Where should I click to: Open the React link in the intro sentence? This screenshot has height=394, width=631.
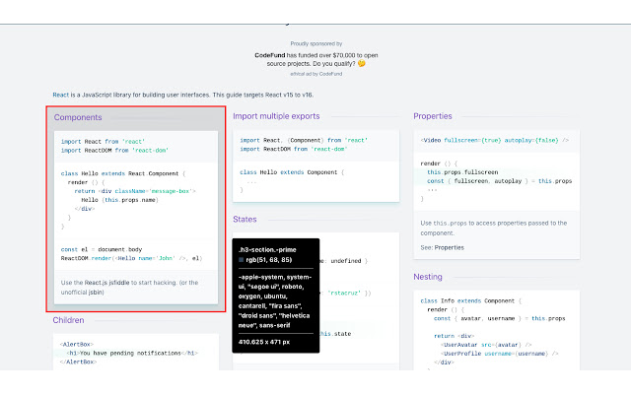(61, 95)
